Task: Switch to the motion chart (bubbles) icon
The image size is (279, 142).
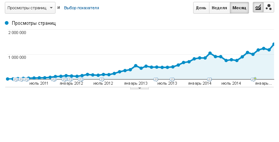Action: 269,8
